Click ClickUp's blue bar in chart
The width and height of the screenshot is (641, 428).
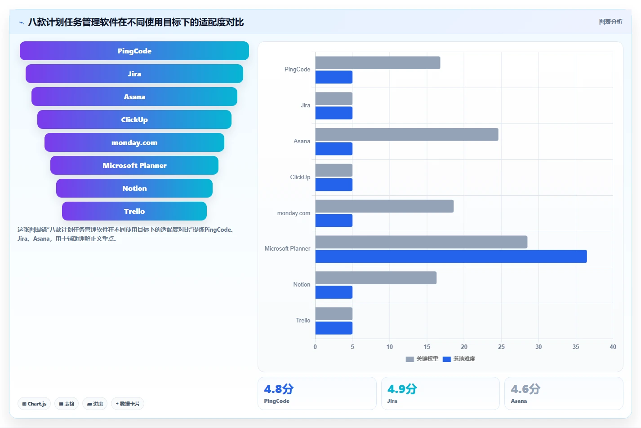(x=334, y=185)
